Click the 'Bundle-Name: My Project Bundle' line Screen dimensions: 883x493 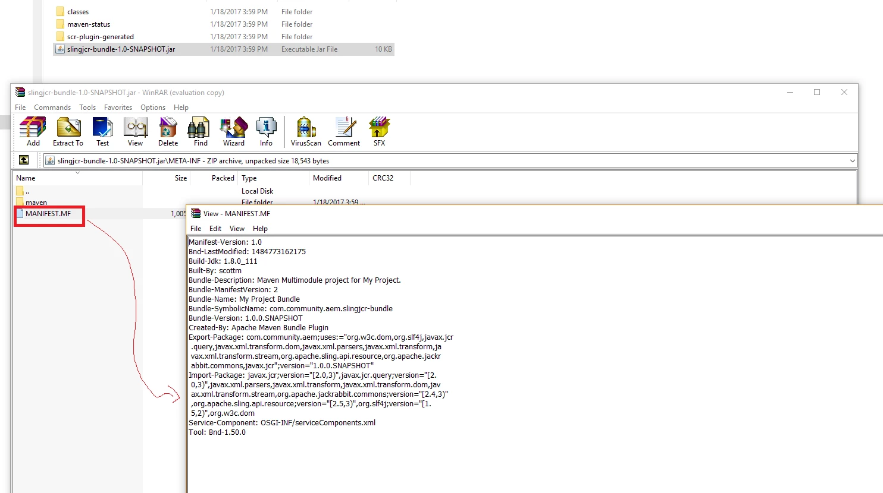[244, 299]
